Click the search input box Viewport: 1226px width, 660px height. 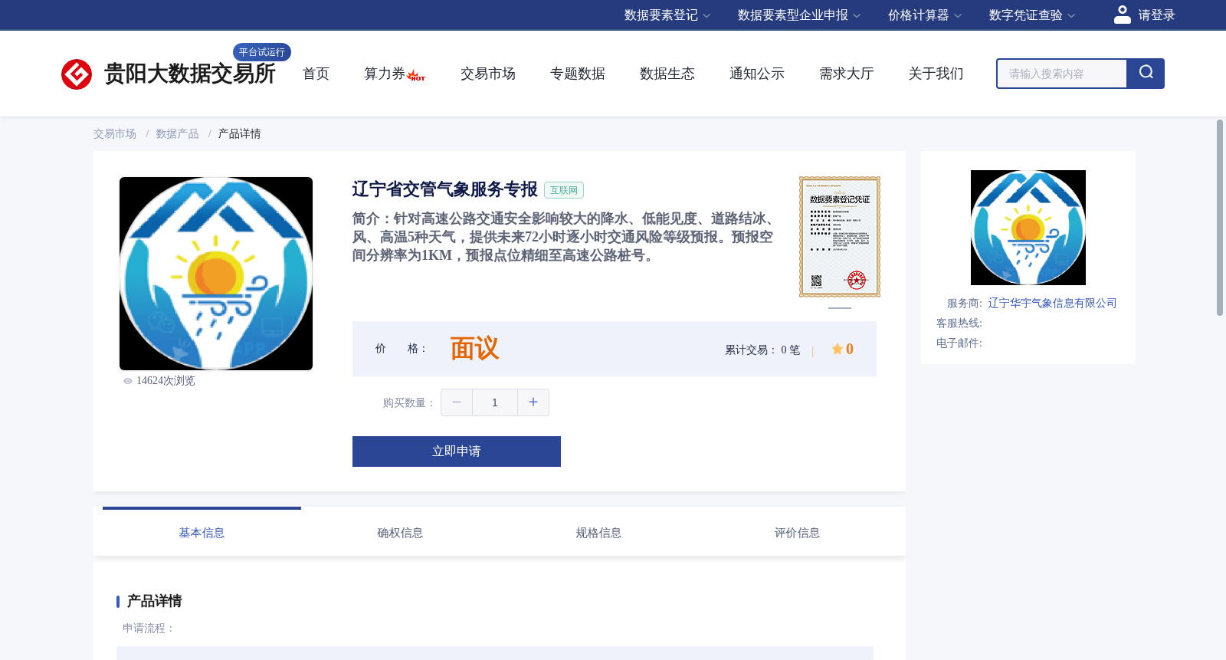pyautogui.click(x=1062, y=74)
